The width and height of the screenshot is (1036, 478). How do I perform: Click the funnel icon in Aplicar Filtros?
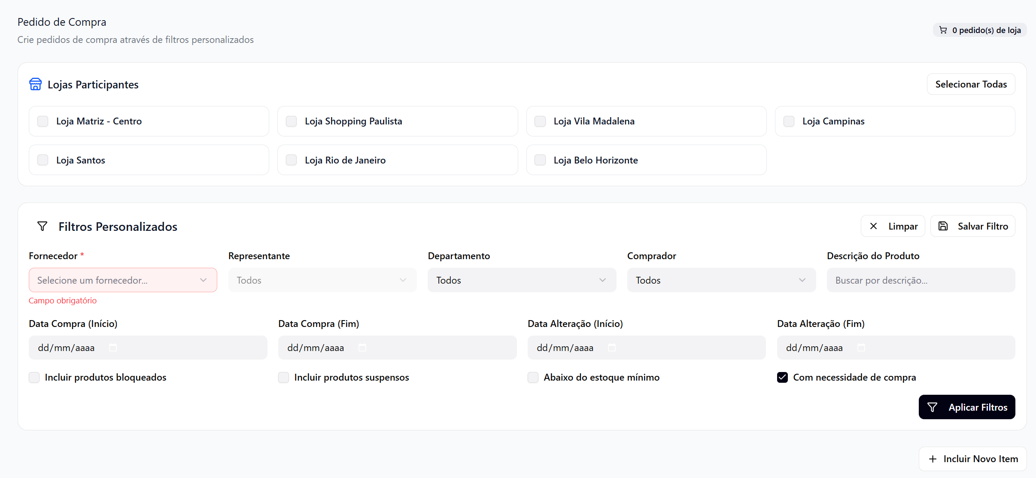pyautogui.click(x=932, y=407)
